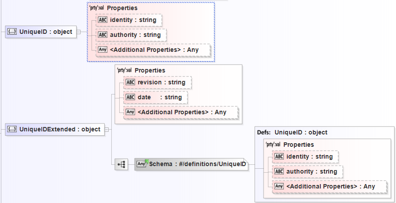Click the ABC icon beside the revision property
The image size is (396, 203).
[x=130, y=82]
